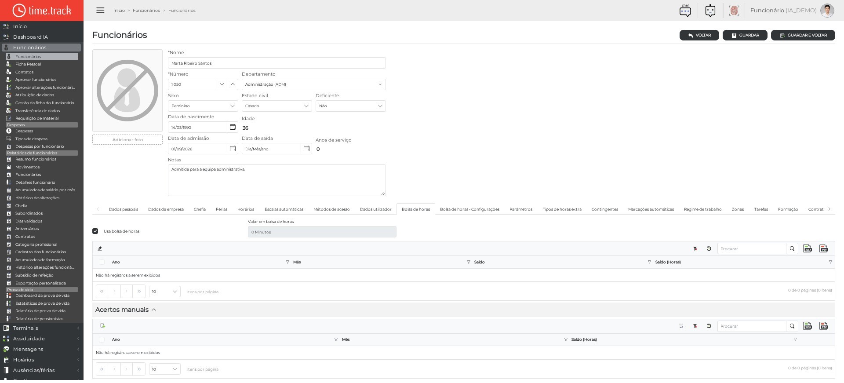The height and width of the screenshot is (383, 844).
Task: Export the Acertos manuais grid to PDF
Action: (x=824, y=326)
